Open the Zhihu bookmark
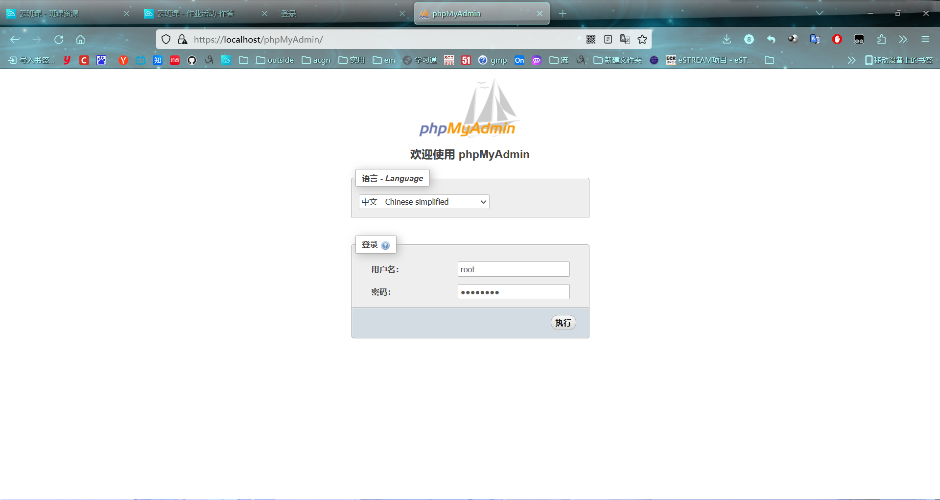Screen dimensions: 940x500 [158, 60]
